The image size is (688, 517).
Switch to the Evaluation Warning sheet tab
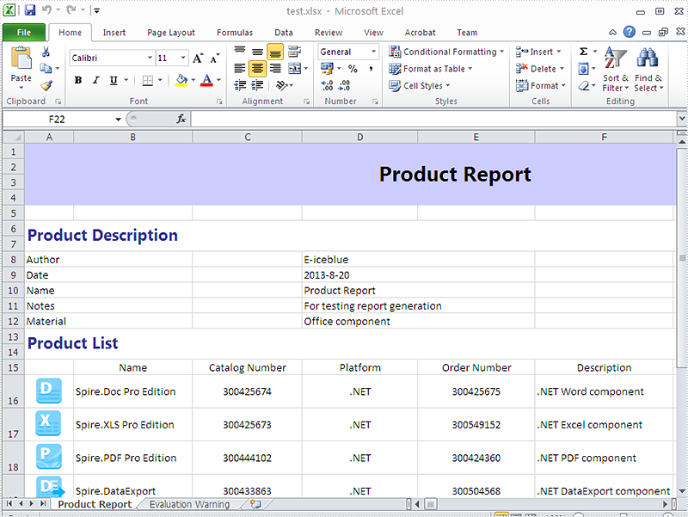[189, 504]
